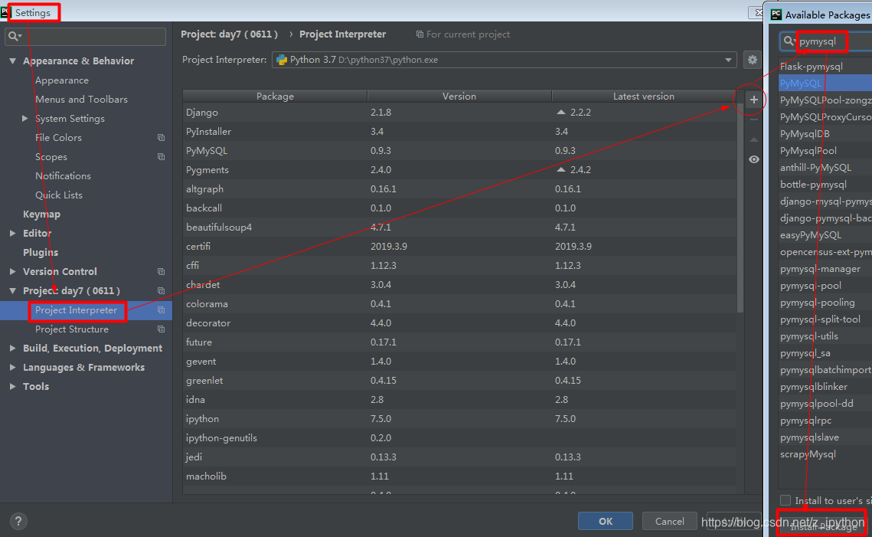
Task: Select PyMySQL row in installed packages
Action: click(x=459, y=151)
